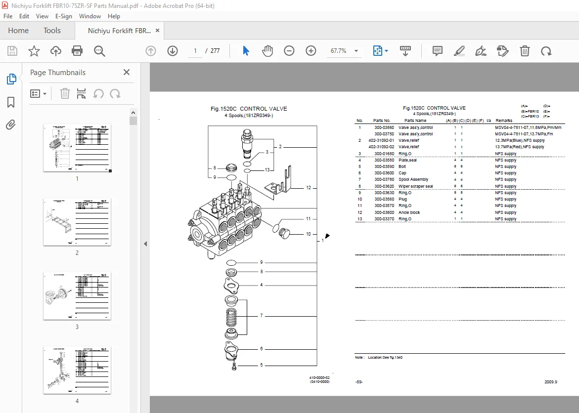Add file to starred with star icon

(34, 51)
